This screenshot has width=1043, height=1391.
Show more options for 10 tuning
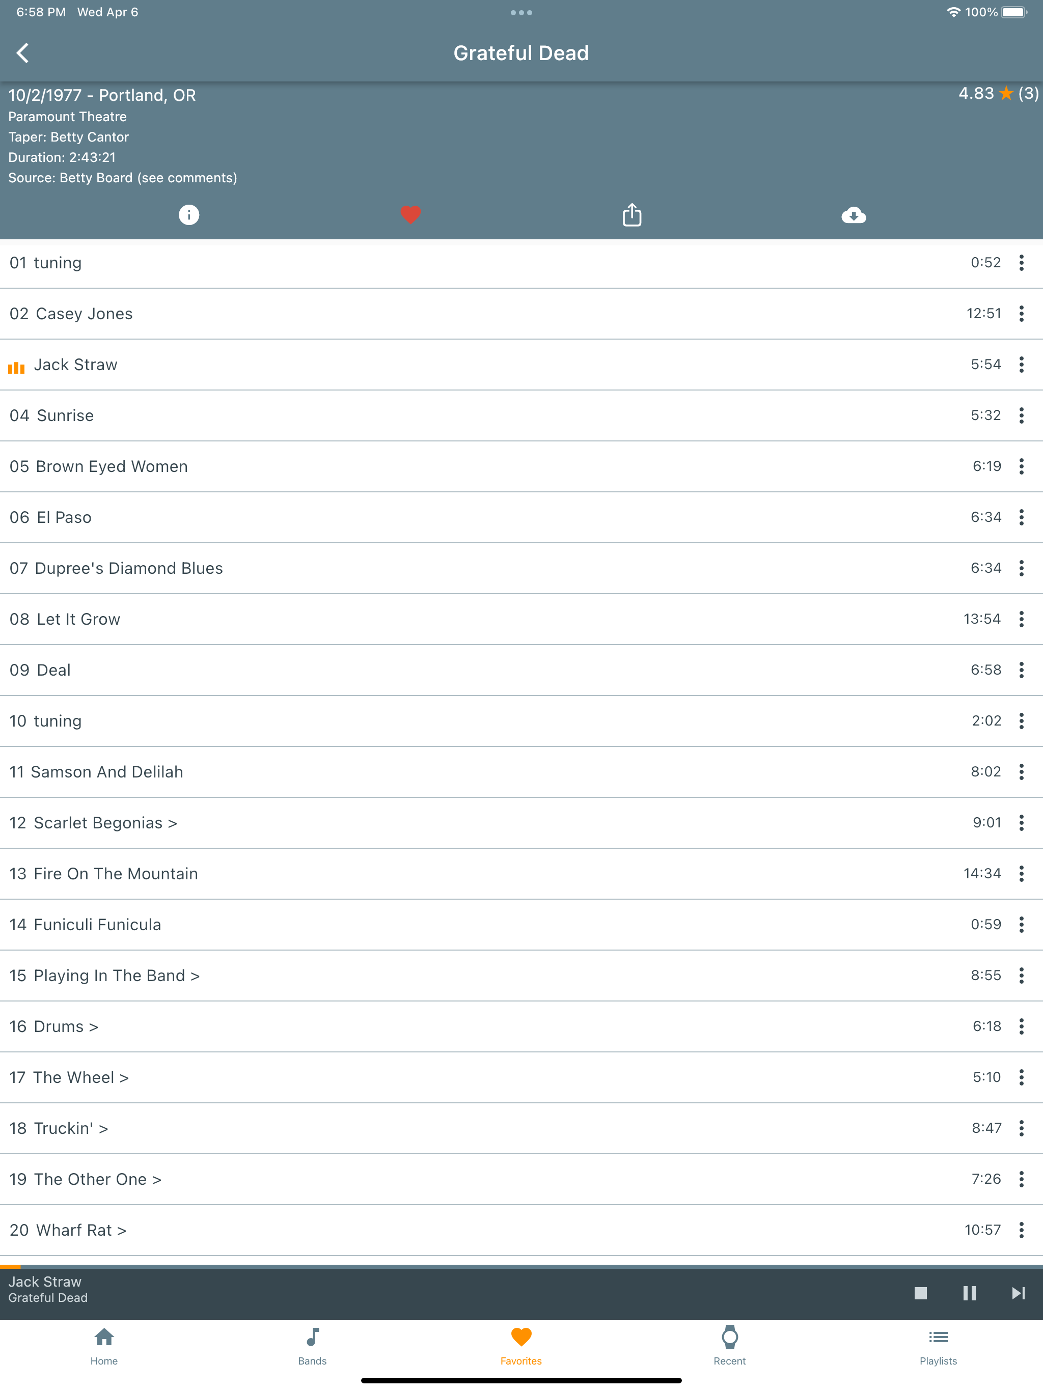(1022, 721)
